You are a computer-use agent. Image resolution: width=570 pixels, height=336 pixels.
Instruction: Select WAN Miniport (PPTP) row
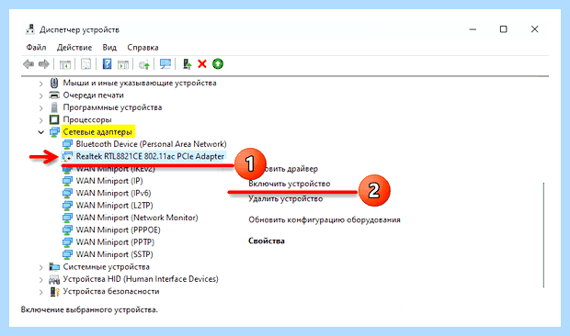click(115, 242)
